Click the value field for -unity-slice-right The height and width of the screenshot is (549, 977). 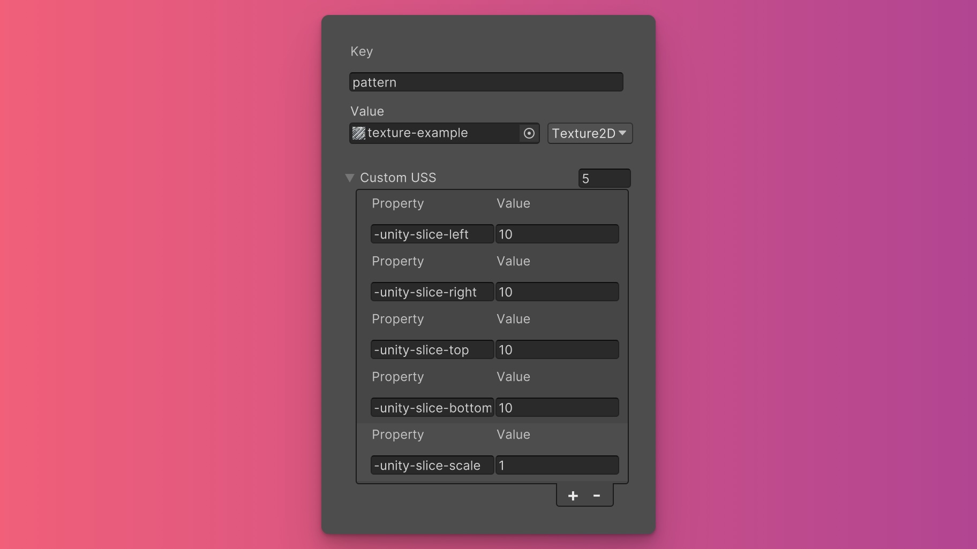coord(557,292)
